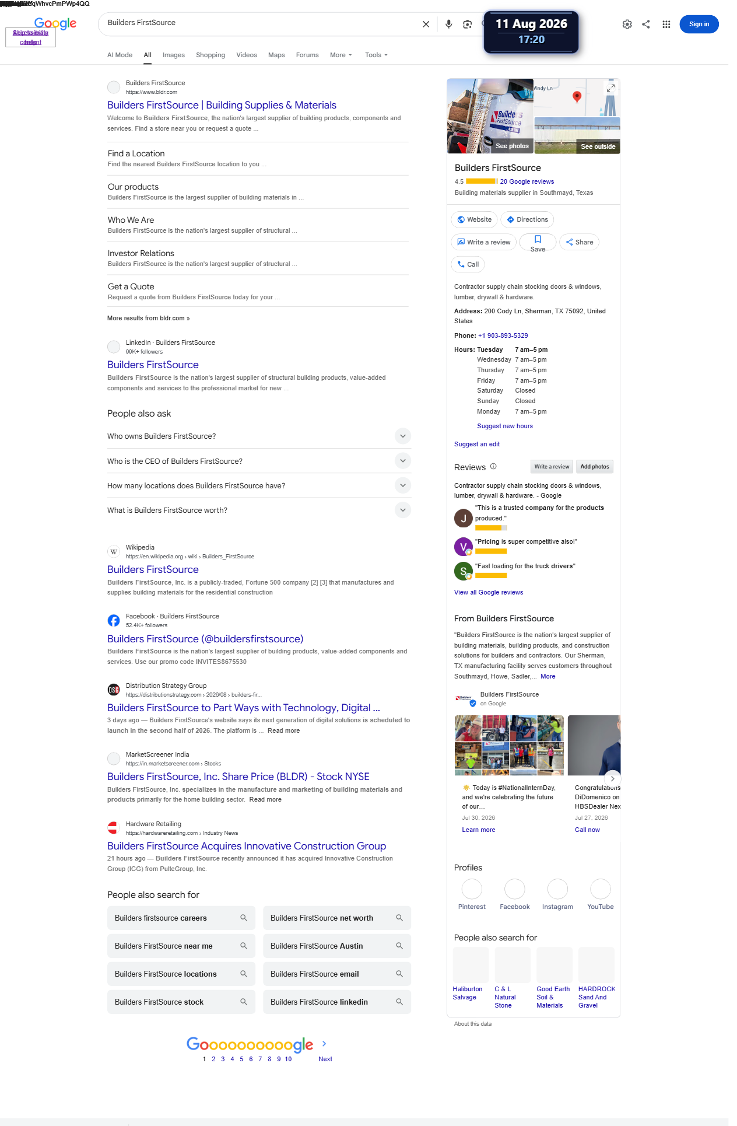Open 'More results from bldr.com' link
The height and width of the screenshot is (1126, 737).
pos(149,318)
